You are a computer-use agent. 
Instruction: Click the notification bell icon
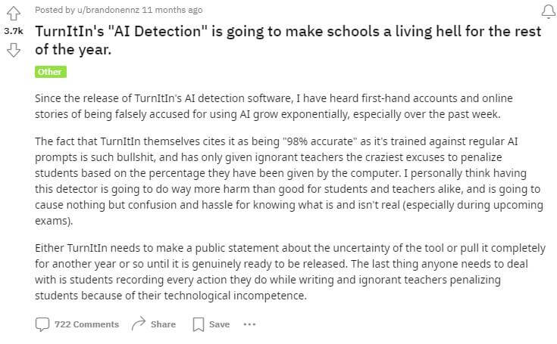tap(546, 11)
